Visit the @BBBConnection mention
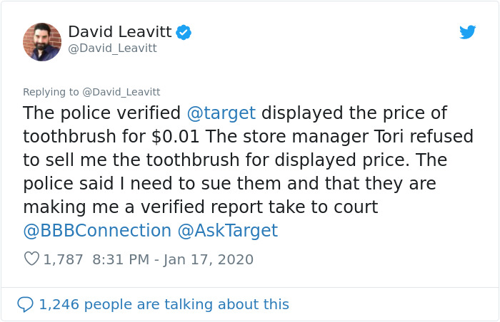Screen dimensions: 500x322 [x=97, y=231]
